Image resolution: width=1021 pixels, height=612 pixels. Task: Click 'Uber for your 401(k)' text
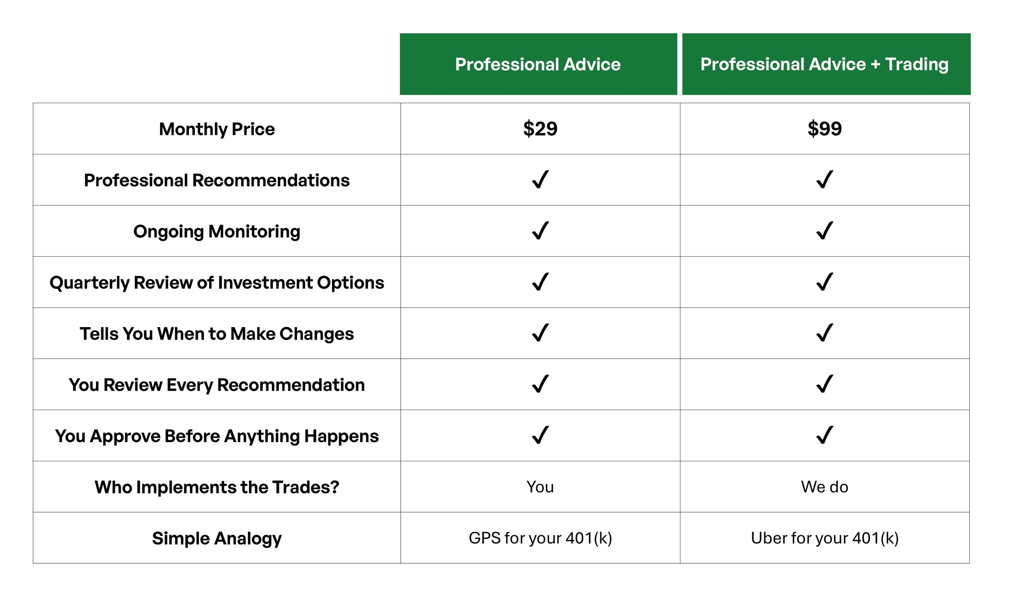coord(825,538)
